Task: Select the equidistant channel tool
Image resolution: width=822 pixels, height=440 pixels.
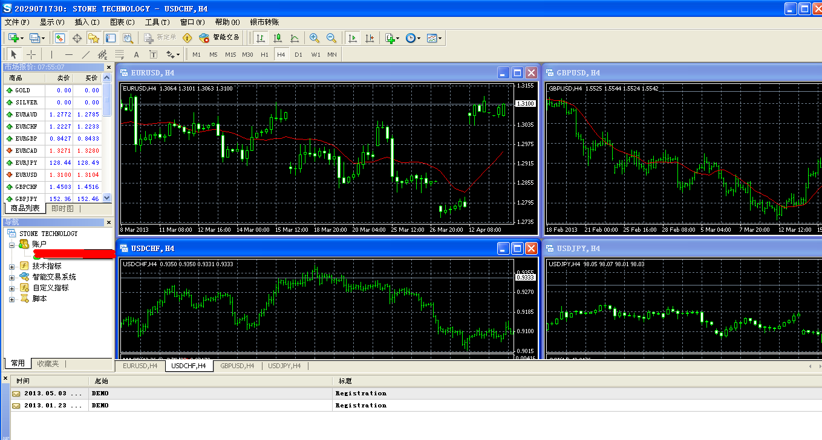Action: tap(102, 54)
